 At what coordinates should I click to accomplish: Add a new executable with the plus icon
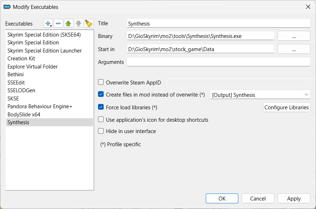47,23
